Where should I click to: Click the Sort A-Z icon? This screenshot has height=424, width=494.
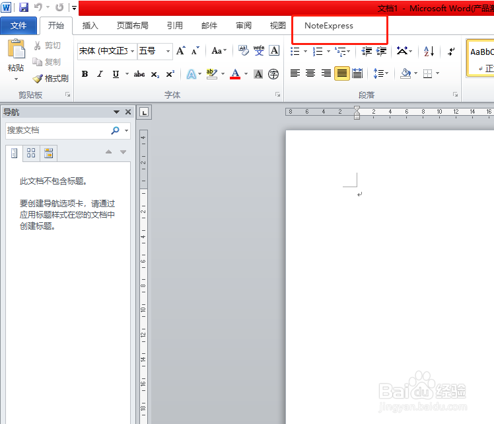click(429, 51)
